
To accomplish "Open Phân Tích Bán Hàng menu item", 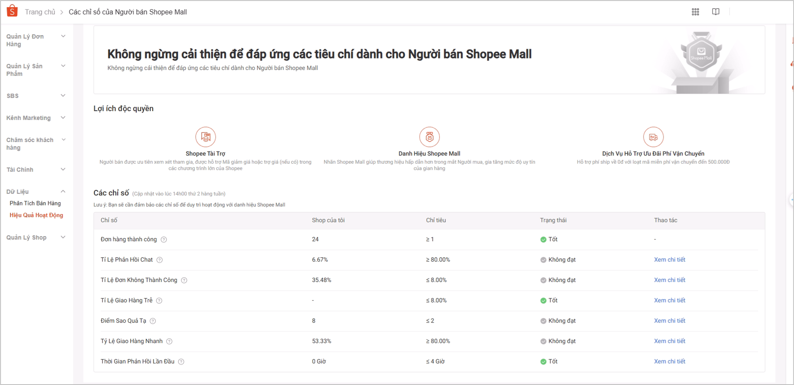I will (x=35, y=203).
